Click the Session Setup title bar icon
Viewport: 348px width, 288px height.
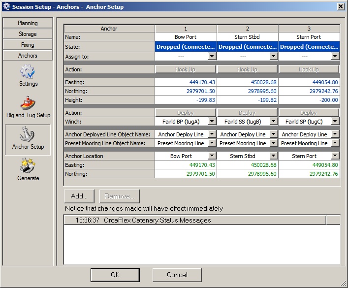[6, 7]
